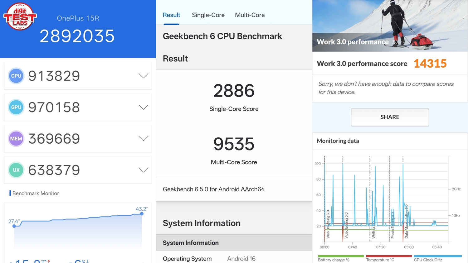Screen dimensions: 468x263
Task: Click the CPU Clock GHz legend bar
Action: tap(437, 256)
